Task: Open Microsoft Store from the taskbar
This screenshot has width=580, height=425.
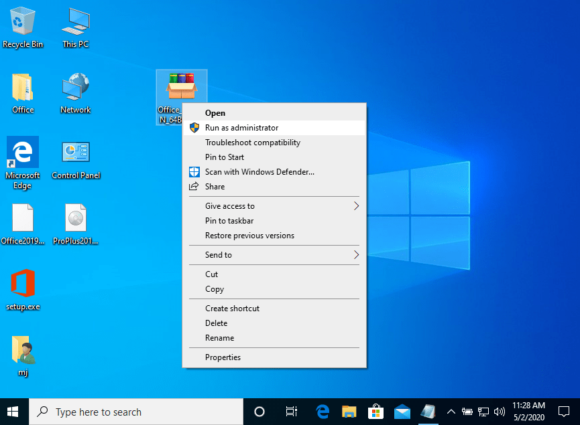Action: coord(375,412)
